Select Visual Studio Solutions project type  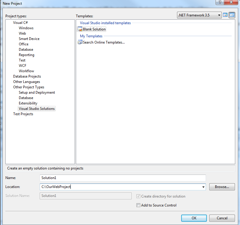(x=37, y=109)
